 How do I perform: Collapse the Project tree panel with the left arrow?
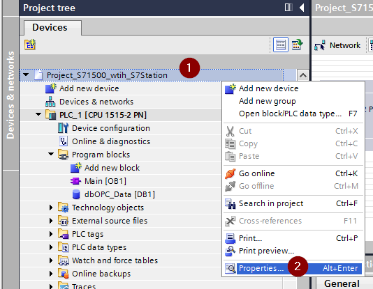(x=302, y=8)
